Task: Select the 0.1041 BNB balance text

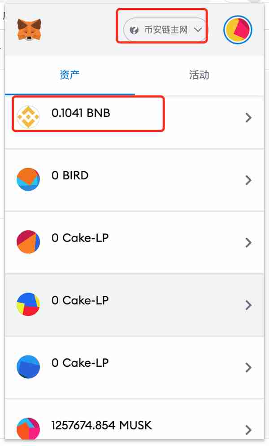Action: pyautogui.click(x=81, y=113)
